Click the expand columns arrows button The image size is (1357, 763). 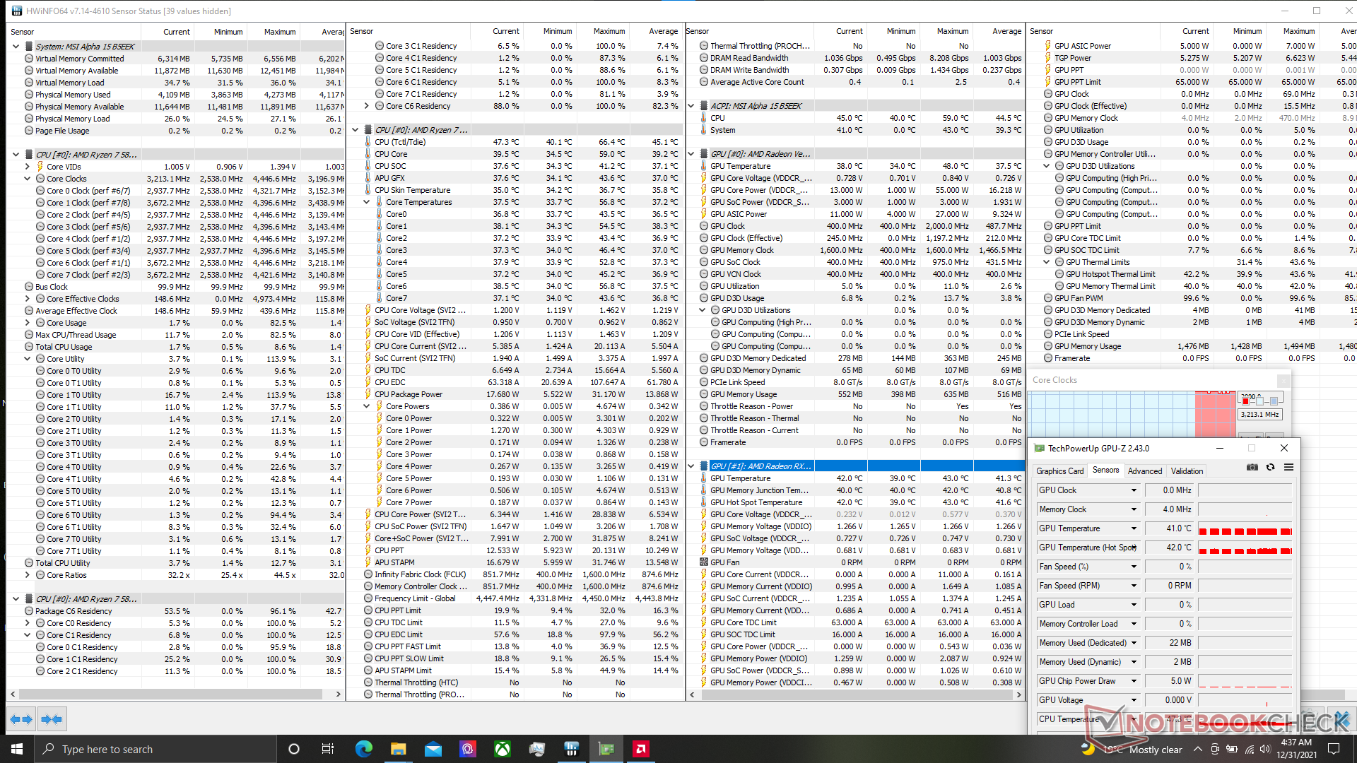click(x=21, y=719)
